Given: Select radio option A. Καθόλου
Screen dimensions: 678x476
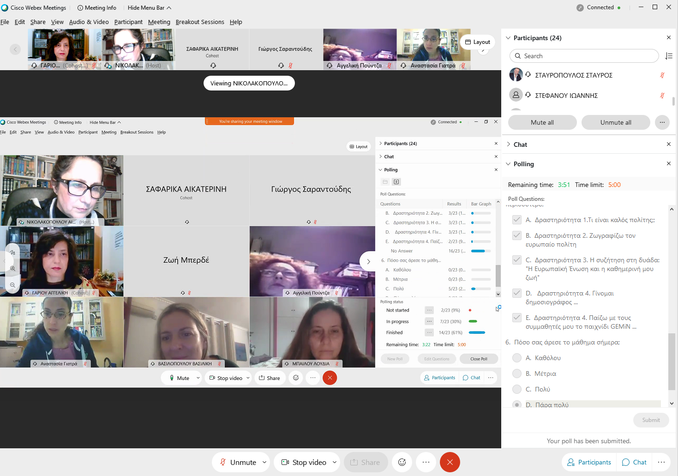Looking at the screenshot, I should [517, 358].
